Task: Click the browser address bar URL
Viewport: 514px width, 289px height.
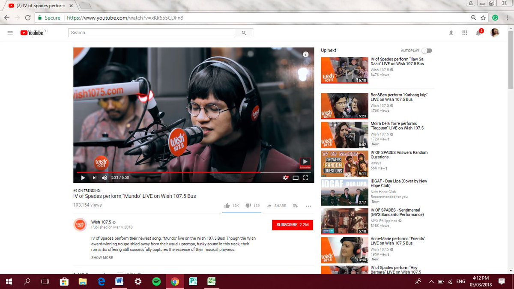Action: (x=126, y=18)
